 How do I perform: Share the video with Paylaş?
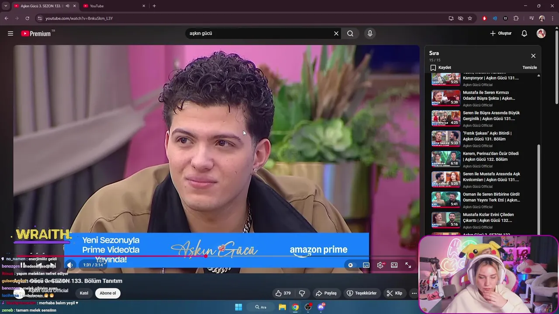point(326,294)
